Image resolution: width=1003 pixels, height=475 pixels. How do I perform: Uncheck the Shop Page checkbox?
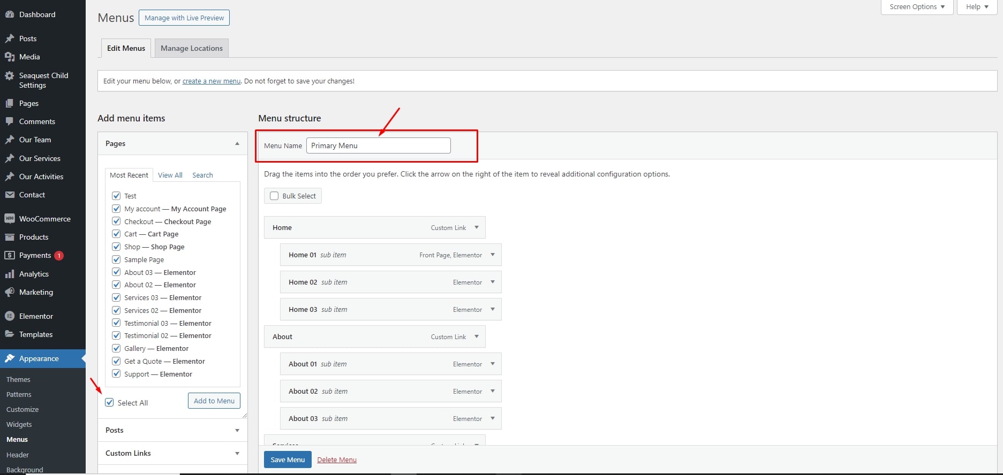click(x=116, y=247)
